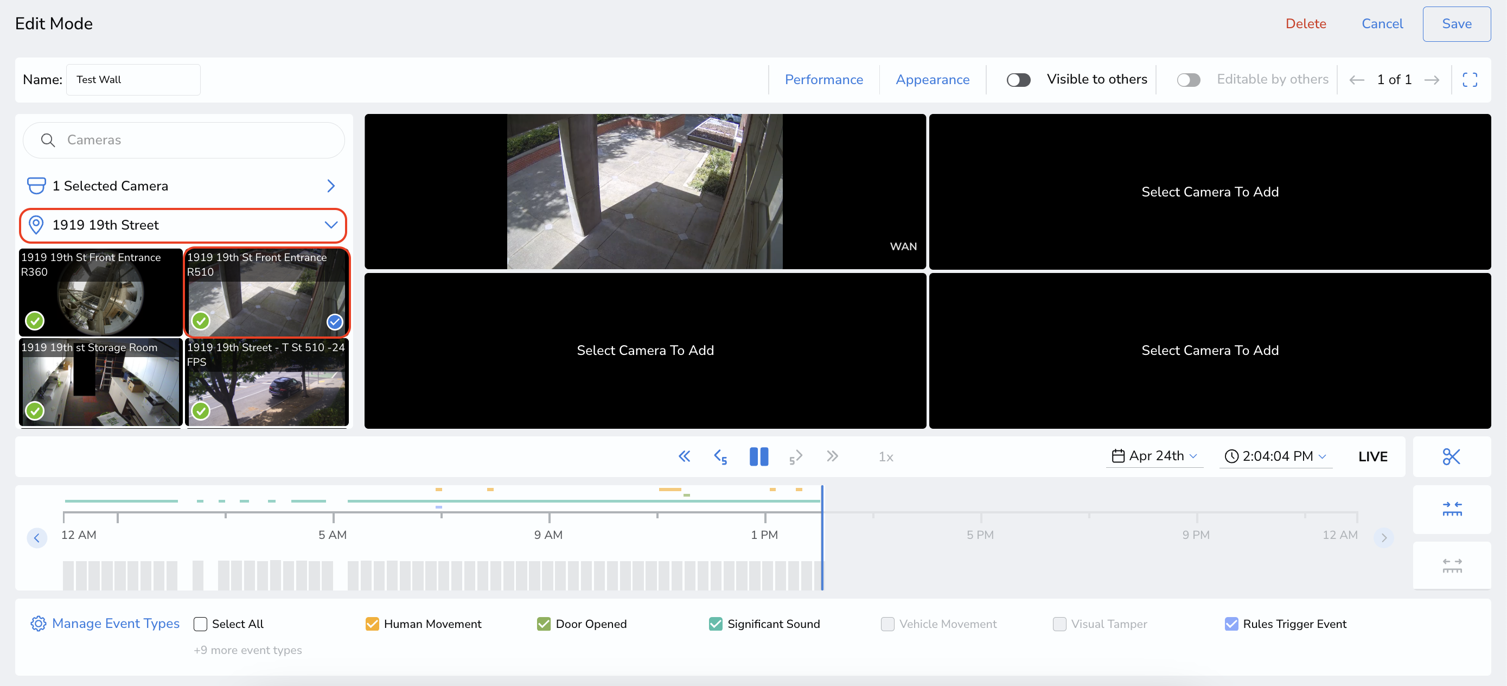Pan the timeline right with the arrow
The image size is (1507, 686).
tap(1383, 537)
